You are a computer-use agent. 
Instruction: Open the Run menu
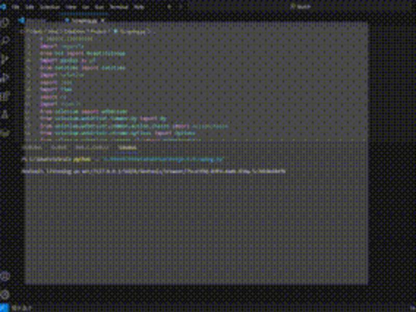(x=99, y=7)
